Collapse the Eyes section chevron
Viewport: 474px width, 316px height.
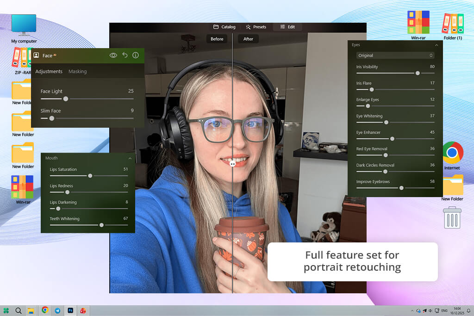pyautogui.click(x=436, y=45)
